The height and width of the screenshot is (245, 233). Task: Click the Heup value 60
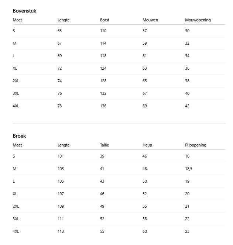144,231
